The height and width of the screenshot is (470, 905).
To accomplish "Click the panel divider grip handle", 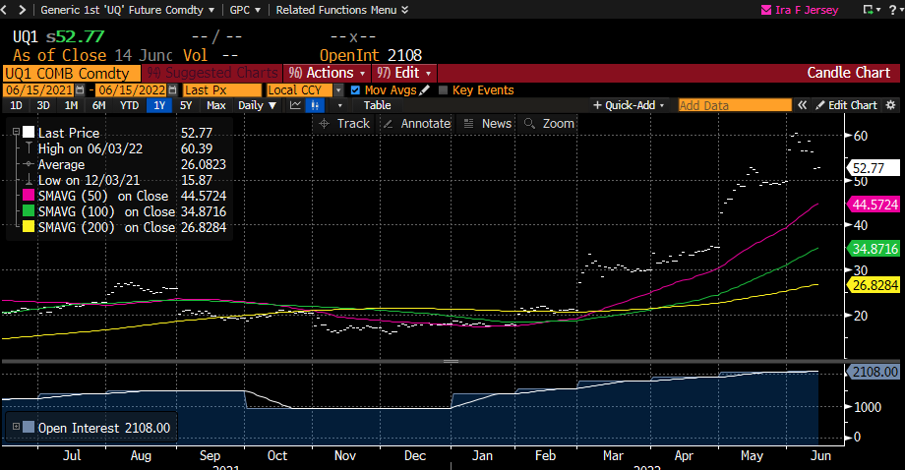I will click(452, 362).
